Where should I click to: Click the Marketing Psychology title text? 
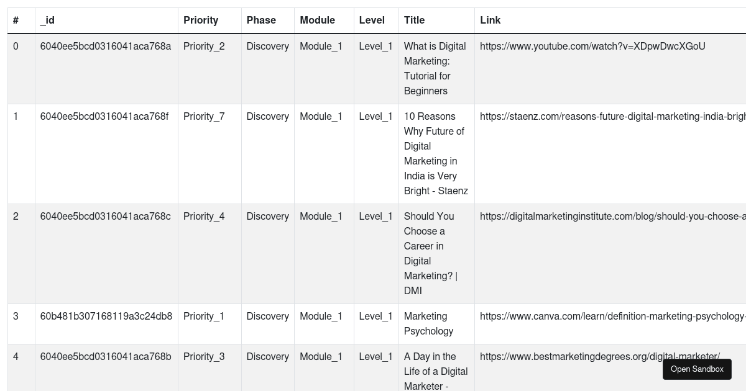pyautogui.click(x=428, y=323)
